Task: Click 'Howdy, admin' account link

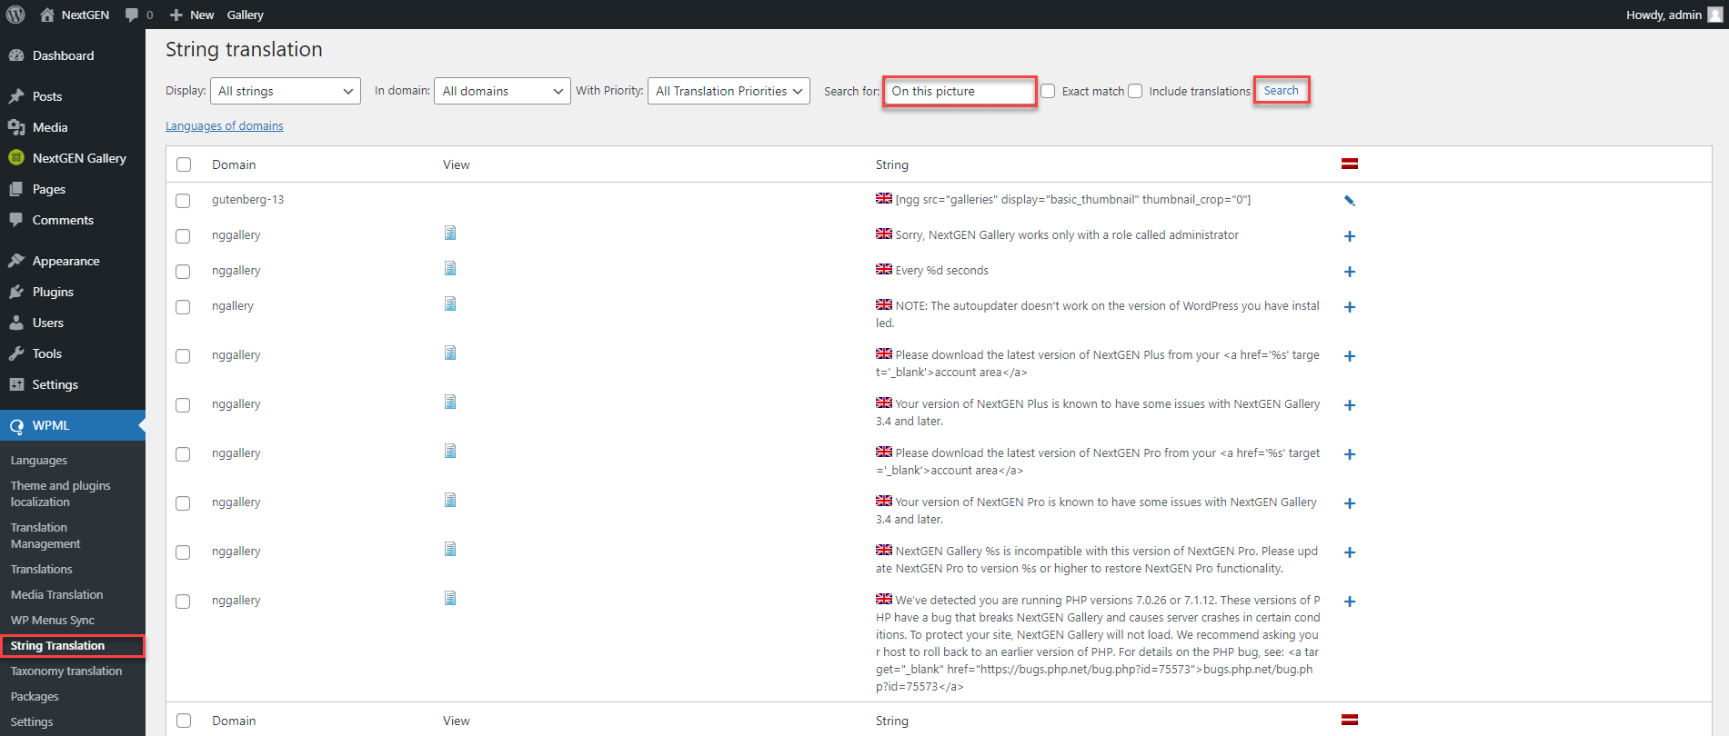Action: click(x=1664, y=15)
